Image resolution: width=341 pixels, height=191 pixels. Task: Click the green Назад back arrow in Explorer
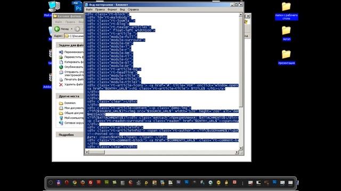[57, 29]
